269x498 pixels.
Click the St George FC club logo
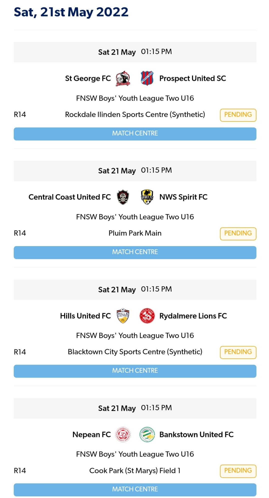click(x=123, y=78)
